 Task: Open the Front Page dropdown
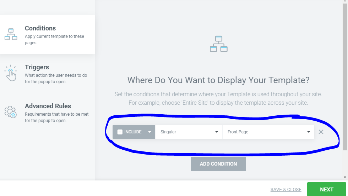pyautogui.click(x=268, y=132)
